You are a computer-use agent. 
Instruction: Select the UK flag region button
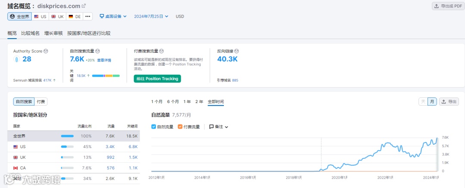pos(57,17)
